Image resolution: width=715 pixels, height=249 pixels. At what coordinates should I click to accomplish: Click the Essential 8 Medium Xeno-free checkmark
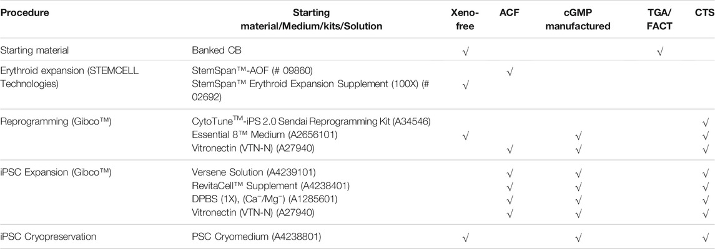click(x=466, y=135)
